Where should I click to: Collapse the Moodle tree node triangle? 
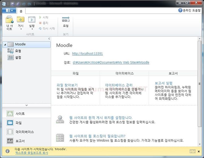[x=5, y=45]
